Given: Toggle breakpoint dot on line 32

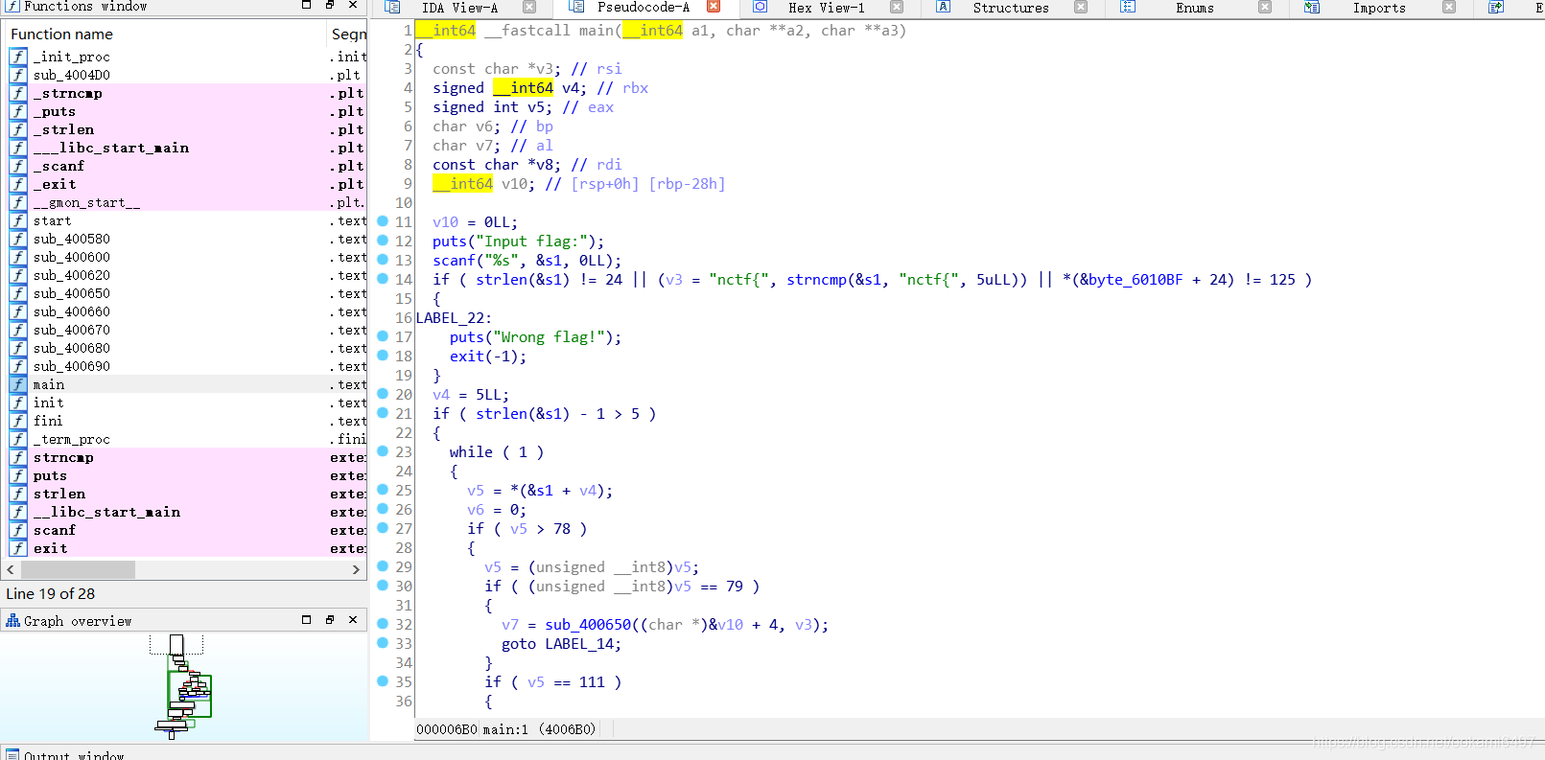Looking at the screenshot, I should point(383,624).
